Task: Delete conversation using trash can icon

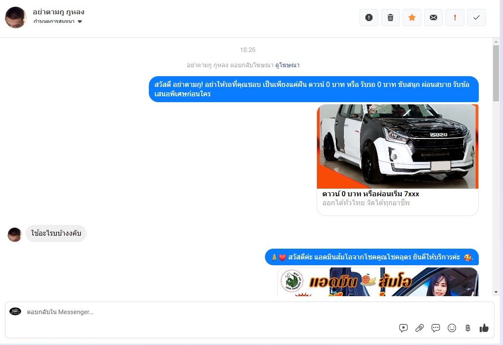Action: pyautogui.click(x=390, y=17)
